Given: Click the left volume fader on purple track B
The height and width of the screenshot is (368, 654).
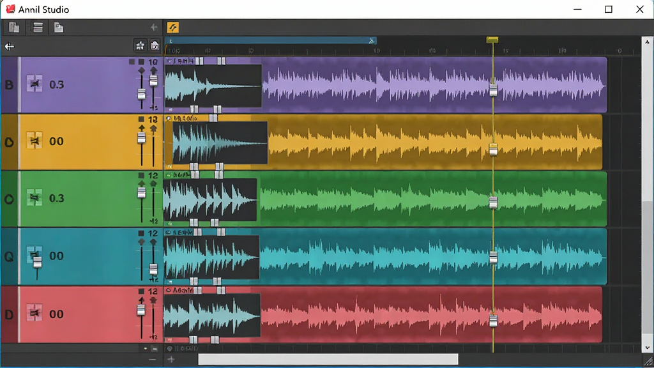Looking at the screenshot, I should (142, 95).
